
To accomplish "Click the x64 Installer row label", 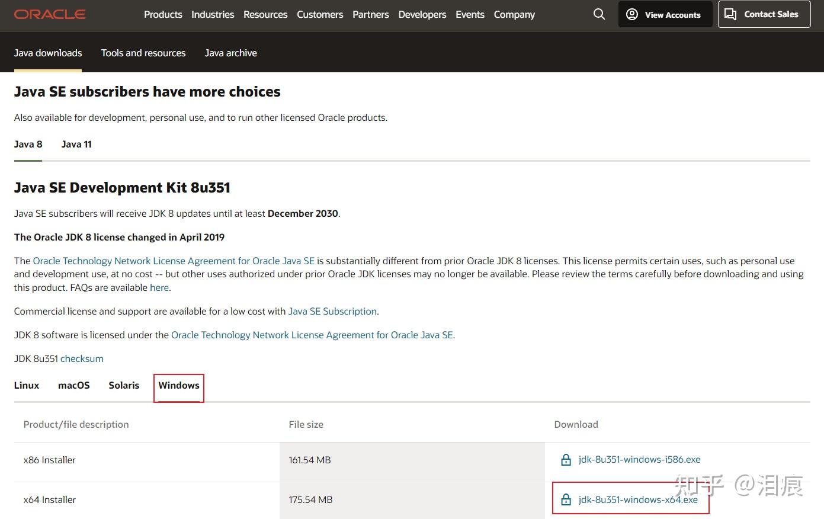I will click(x=50, y=499).
